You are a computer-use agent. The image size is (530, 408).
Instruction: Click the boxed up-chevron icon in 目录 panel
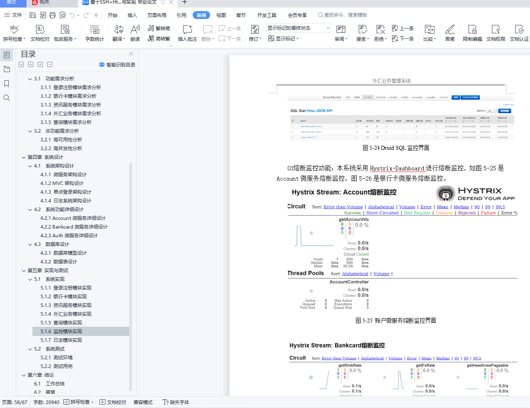point(31,65)
